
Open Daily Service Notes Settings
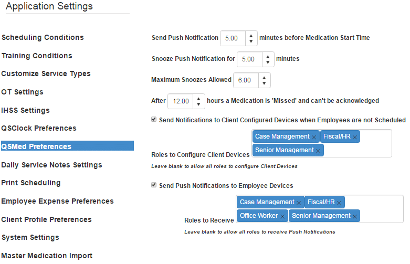tap(51, 165)
